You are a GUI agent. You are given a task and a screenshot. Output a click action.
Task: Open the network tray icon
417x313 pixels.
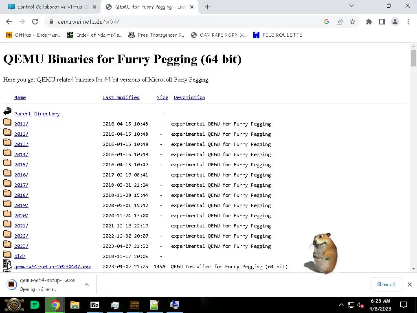351,305
